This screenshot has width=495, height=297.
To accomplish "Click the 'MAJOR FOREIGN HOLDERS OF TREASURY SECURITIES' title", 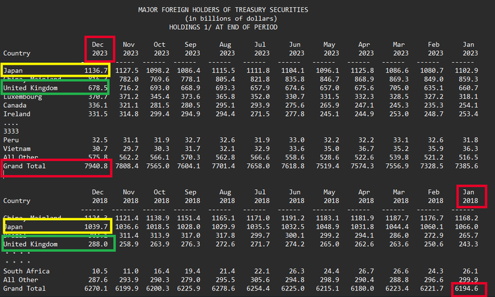I will (x=223, y=10).
